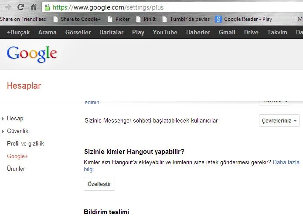Click the green SSL padlock icon
This screenshot has height=222, width=303.
(x=47, y=7)
